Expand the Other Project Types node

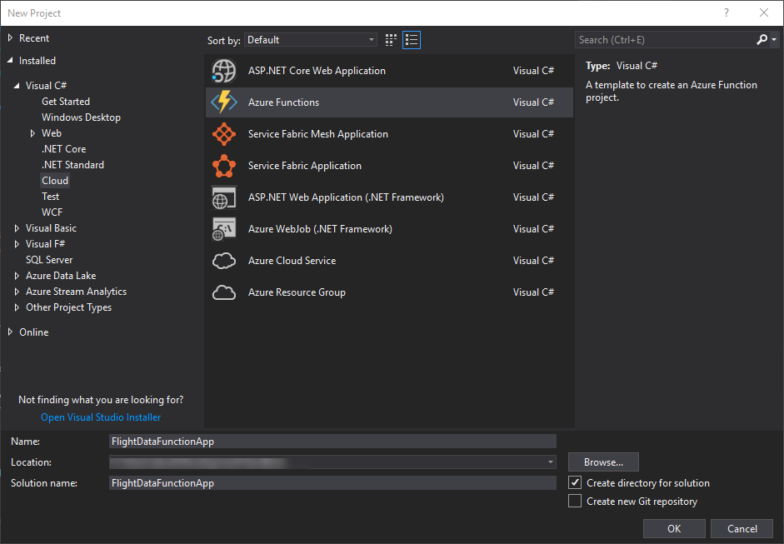pyautogui.click(x=17, y=307)
